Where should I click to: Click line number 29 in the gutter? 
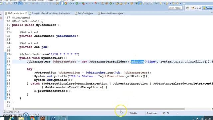click(8, 61)
